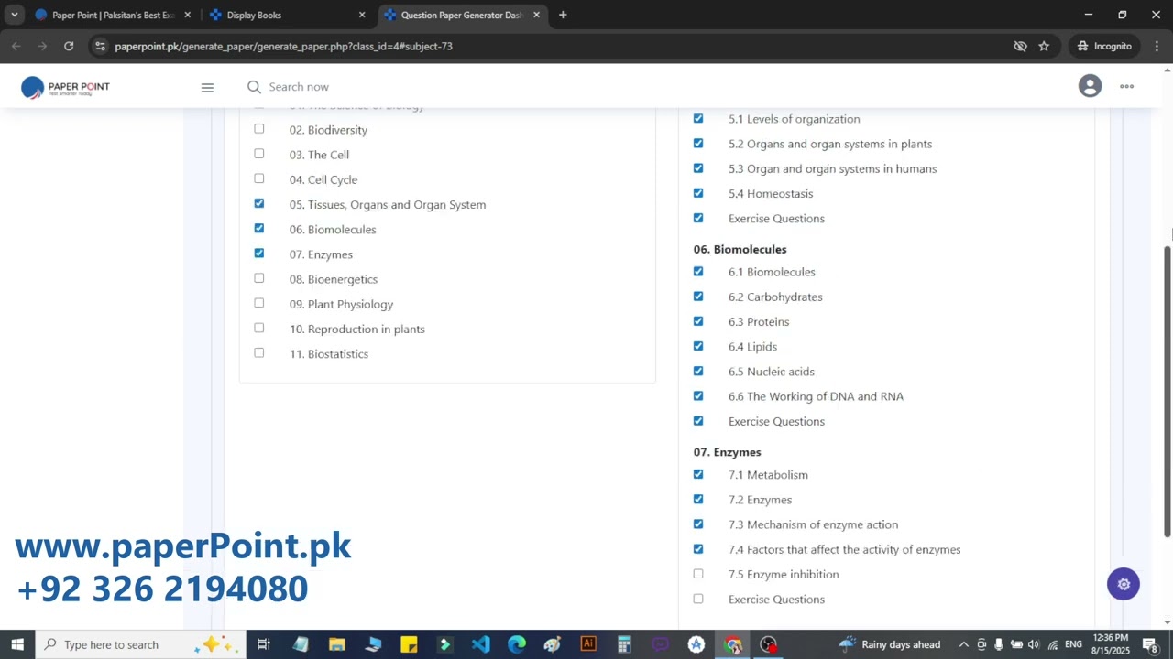Go back to previous page
The height and width of the screenshot is (659, 1173).
16,46
